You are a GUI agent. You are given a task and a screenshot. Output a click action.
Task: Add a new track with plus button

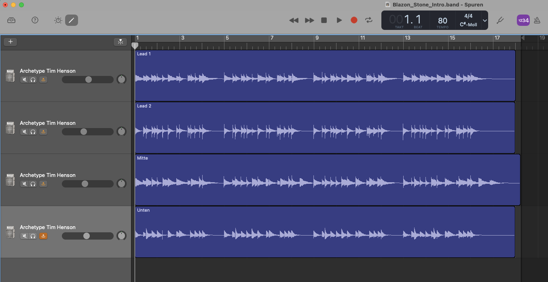click(11, 42)
